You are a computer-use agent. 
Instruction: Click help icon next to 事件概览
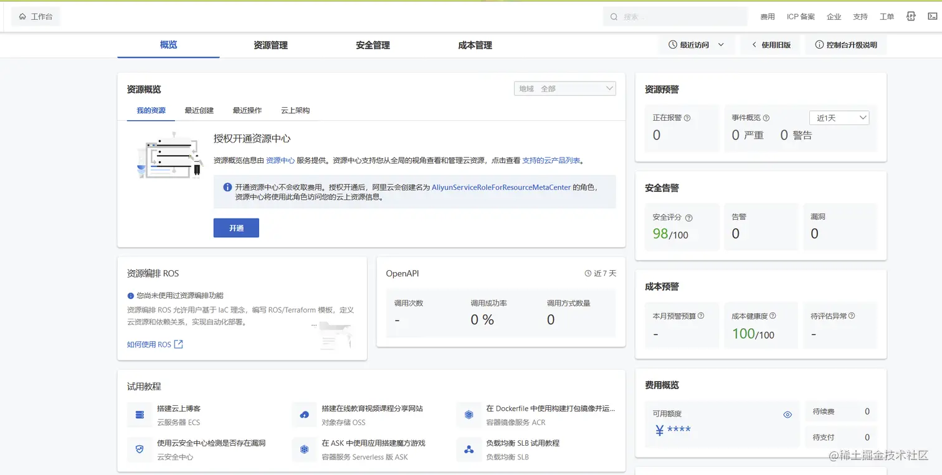click(x=766, y=118)
